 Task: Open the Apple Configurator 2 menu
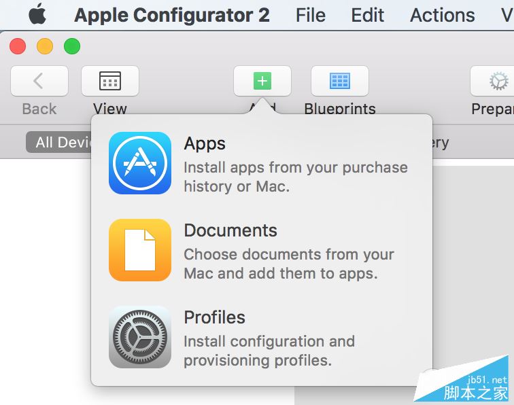[x=172, y=15]
